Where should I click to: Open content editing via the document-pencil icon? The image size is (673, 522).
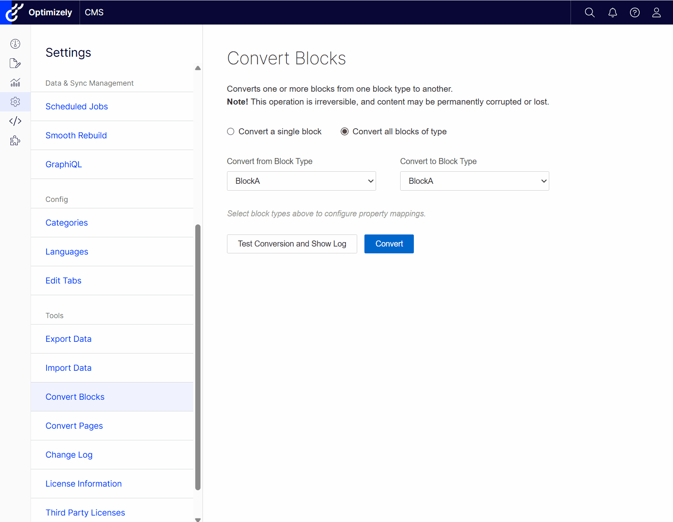tap(15, 63)
